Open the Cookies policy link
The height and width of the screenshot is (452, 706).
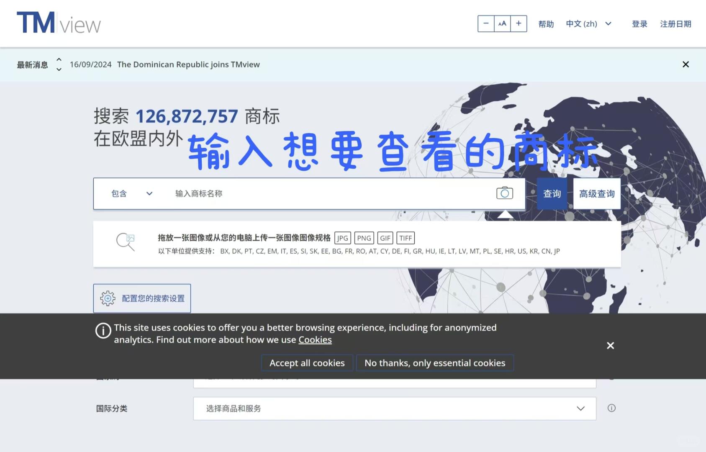coord(315,340)
